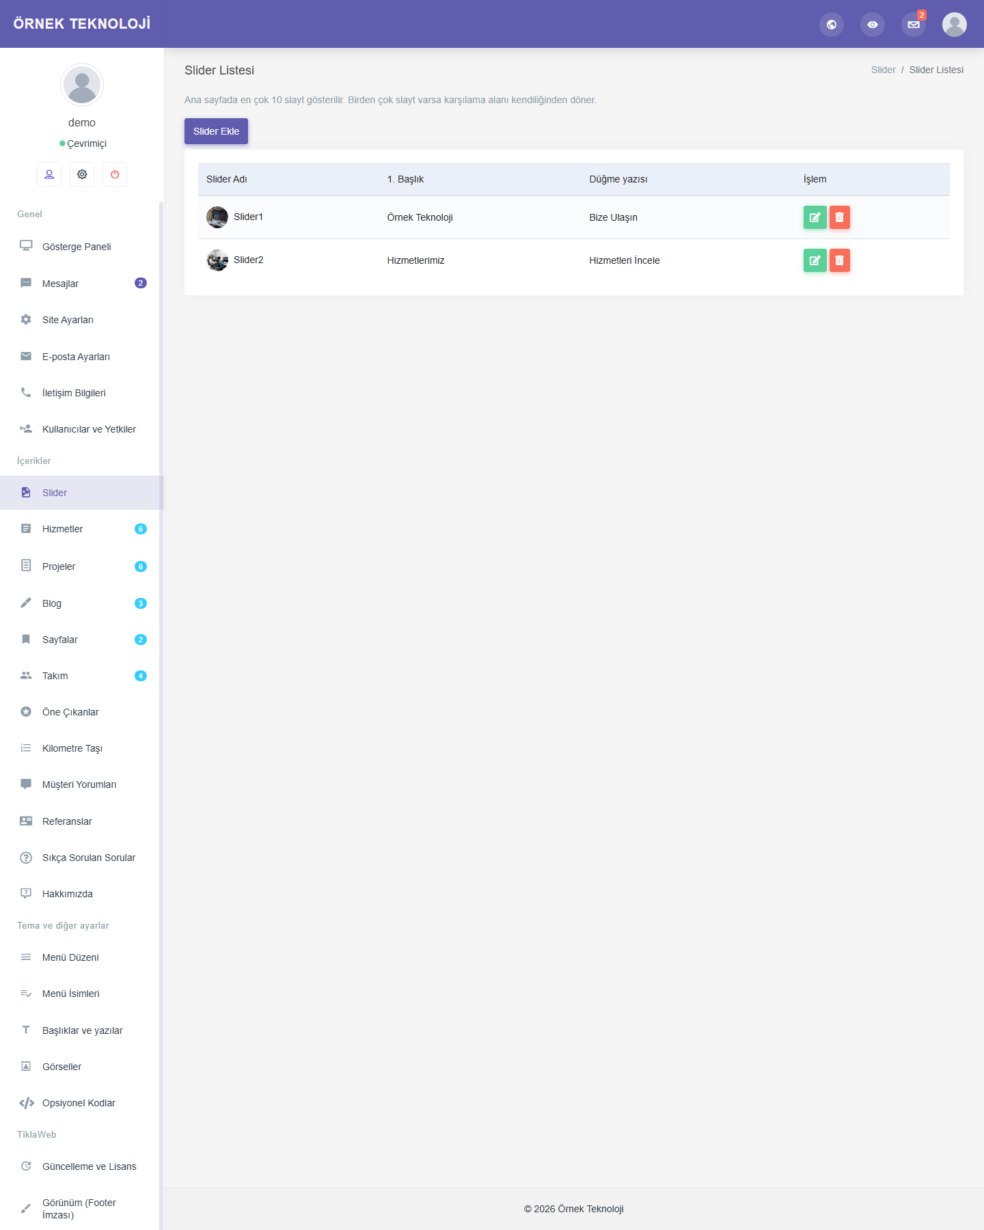
Task: Select the Slider sidebar item
Action: [x=81, y=493]
